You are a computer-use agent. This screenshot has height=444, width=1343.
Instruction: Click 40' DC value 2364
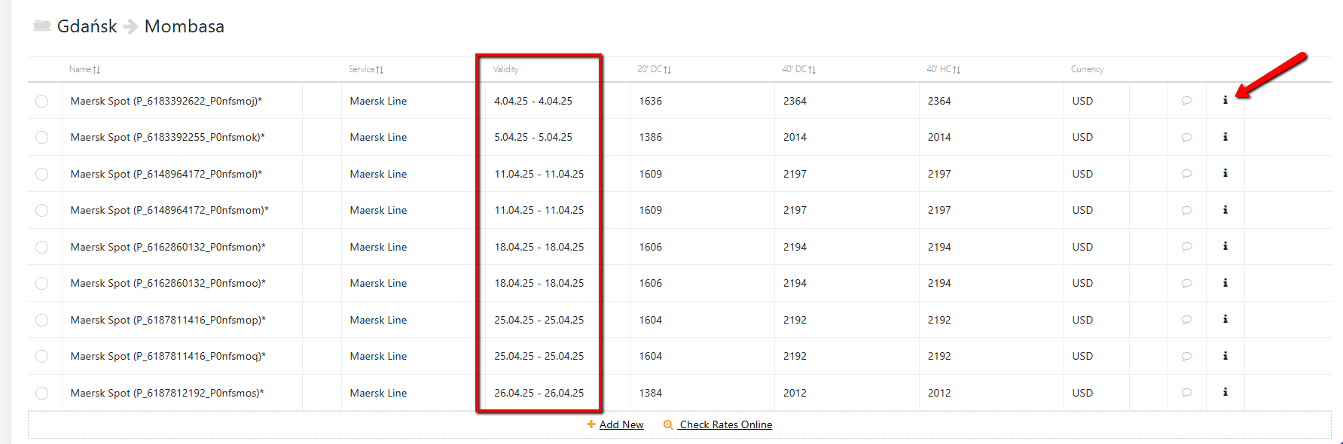click(x=795, y=101)
